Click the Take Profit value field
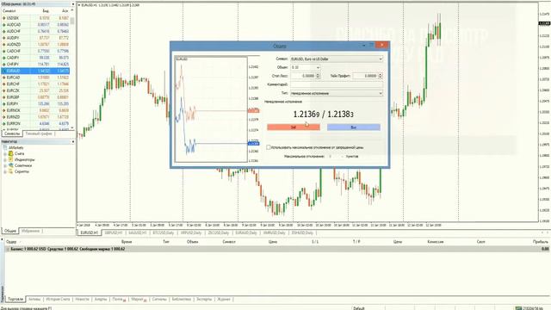The height and width of the screenshot is (310, 551). tap(365, 76)
